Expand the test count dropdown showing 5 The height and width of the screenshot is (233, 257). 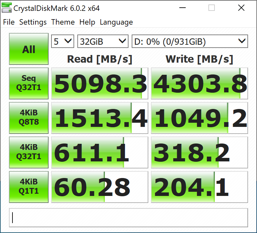click(63, 41)
